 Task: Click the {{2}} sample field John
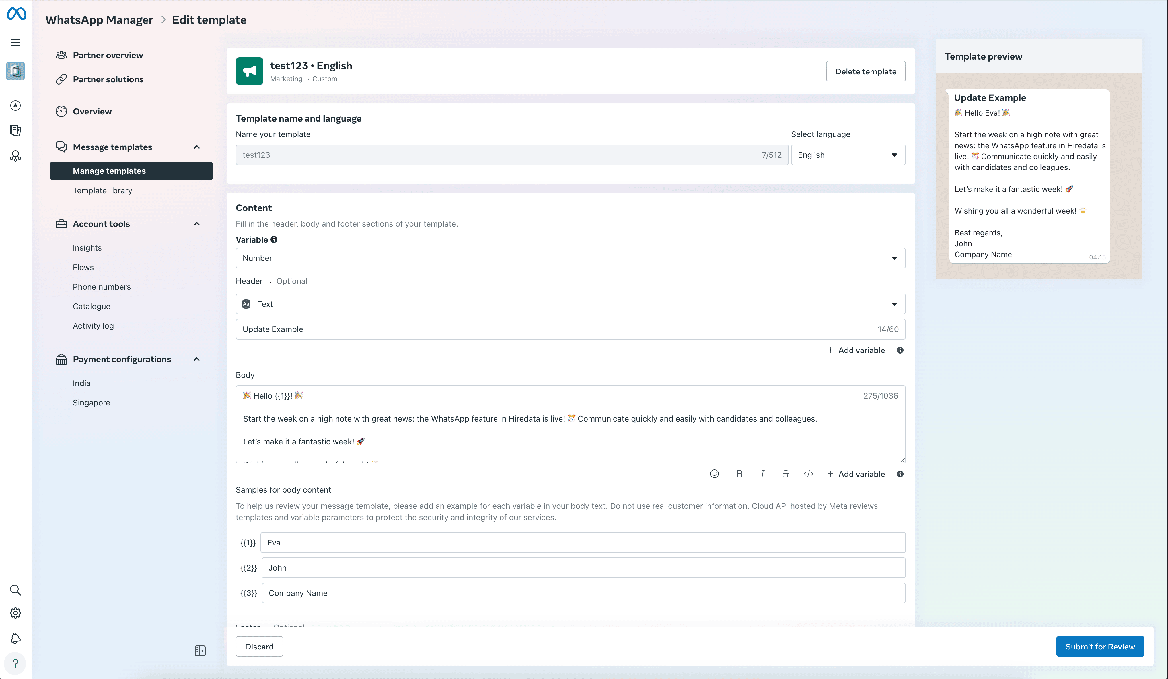583,568
